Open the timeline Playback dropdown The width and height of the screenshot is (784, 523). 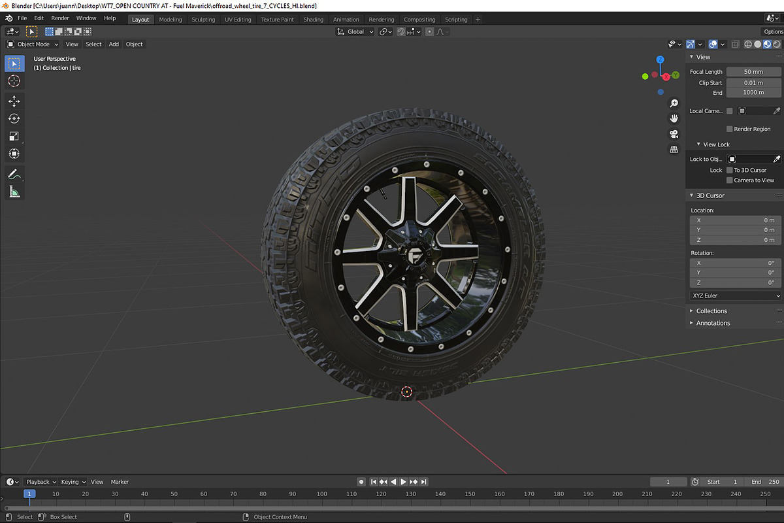[41, 482]
